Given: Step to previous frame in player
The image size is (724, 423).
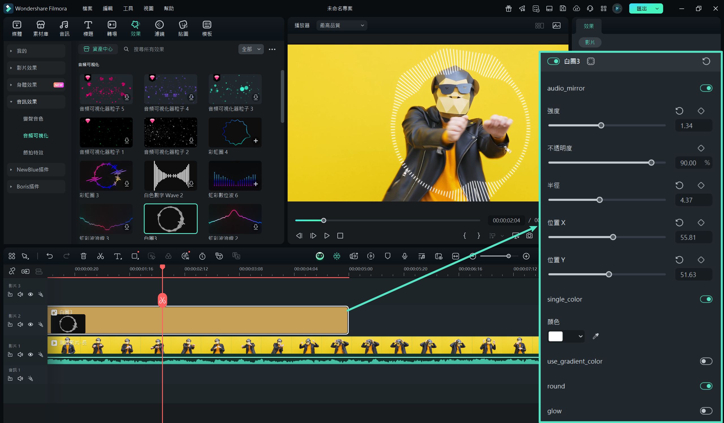Looking at the screenshot, I should [299, 236].
